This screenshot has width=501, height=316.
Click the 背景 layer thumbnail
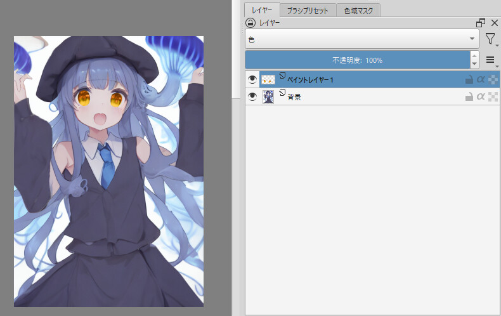[x=268, y=96]
